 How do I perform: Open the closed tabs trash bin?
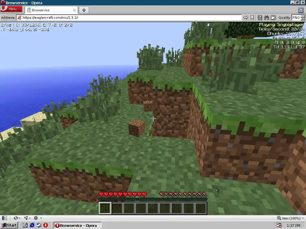point(301,10)
